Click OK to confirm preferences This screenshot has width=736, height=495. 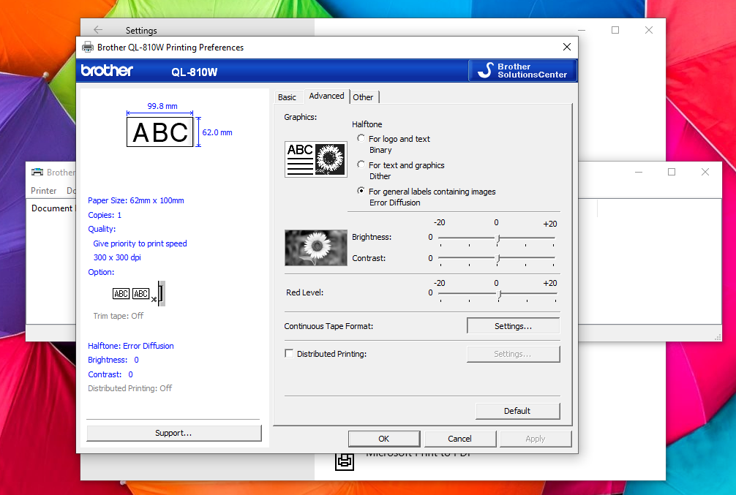point(384,438)
